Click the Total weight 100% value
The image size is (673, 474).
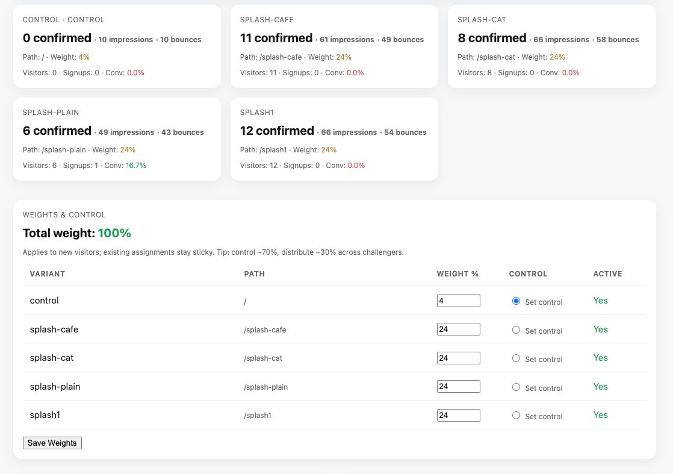pos(114,233)
